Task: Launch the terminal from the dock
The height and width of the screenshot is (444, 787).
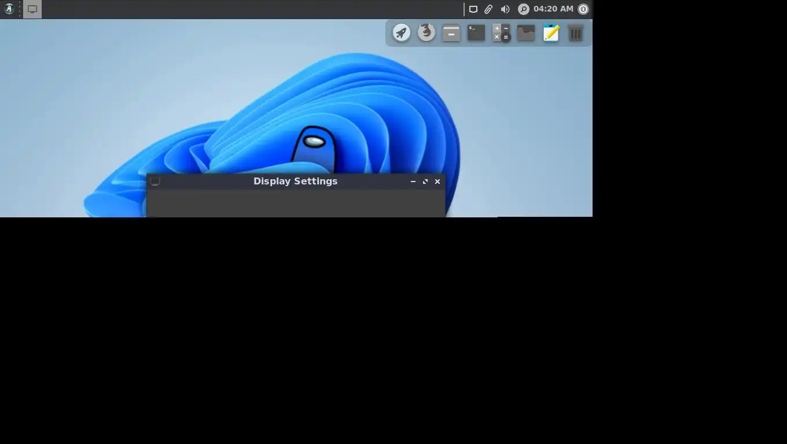Action: tap(476, 32)
